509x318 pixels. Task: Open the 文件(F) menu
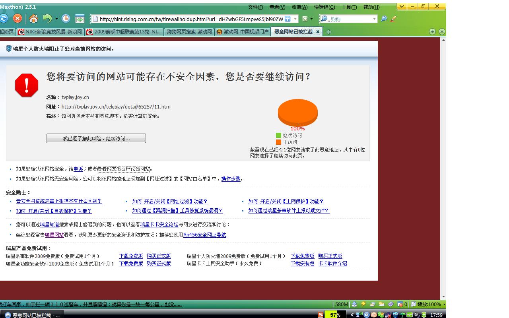(256, 7)
